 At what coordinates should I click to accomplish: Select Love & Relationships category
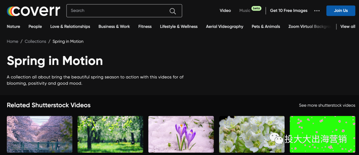tap(70, 26)
